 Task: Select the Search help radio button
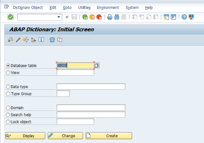point(8,115)
